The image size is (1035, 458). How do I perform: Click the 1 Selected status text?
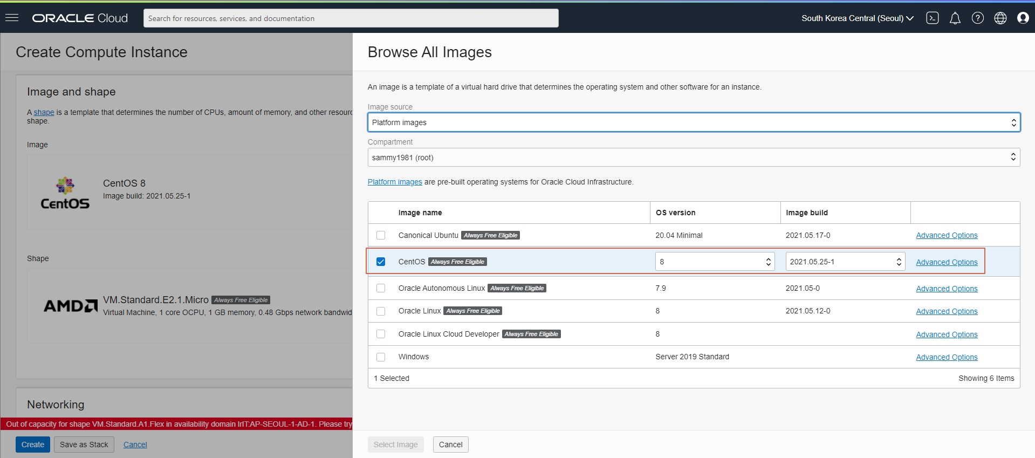click(x=392, y=378)
